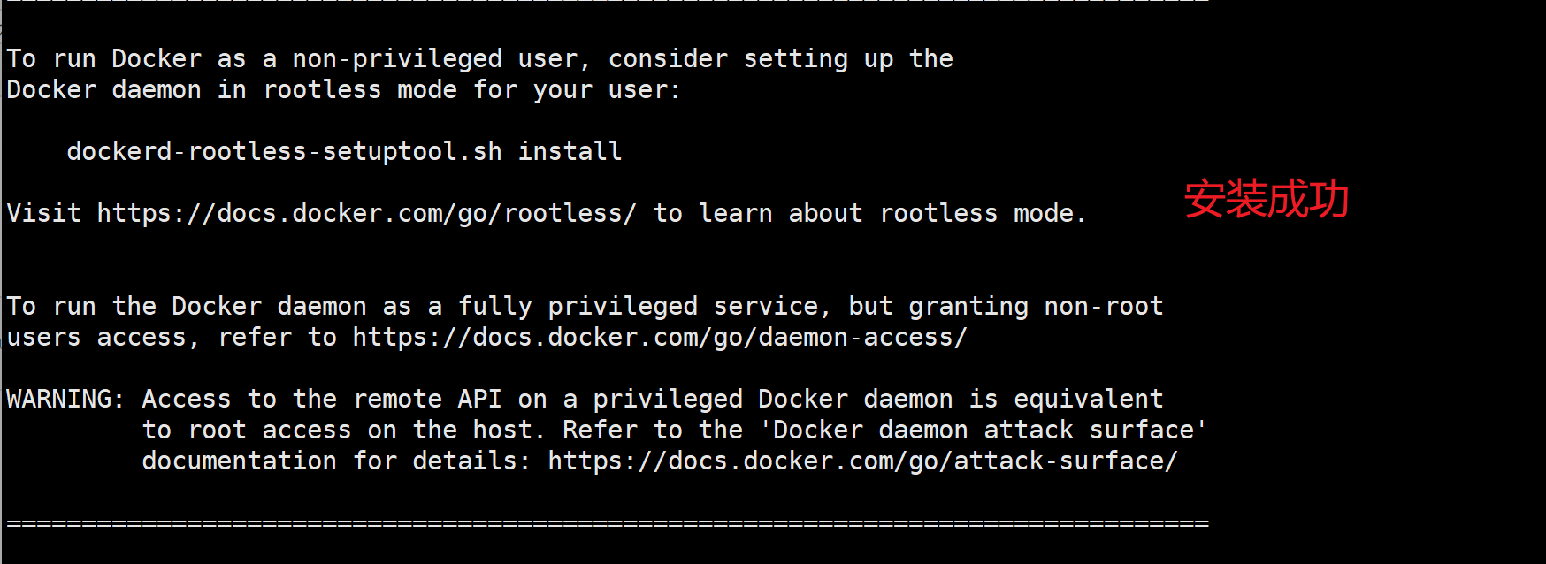Screen dimensions: 1546x564
Task: Click the quoted 'Docker daemon attack surface' text
Action: coord(983,431)
